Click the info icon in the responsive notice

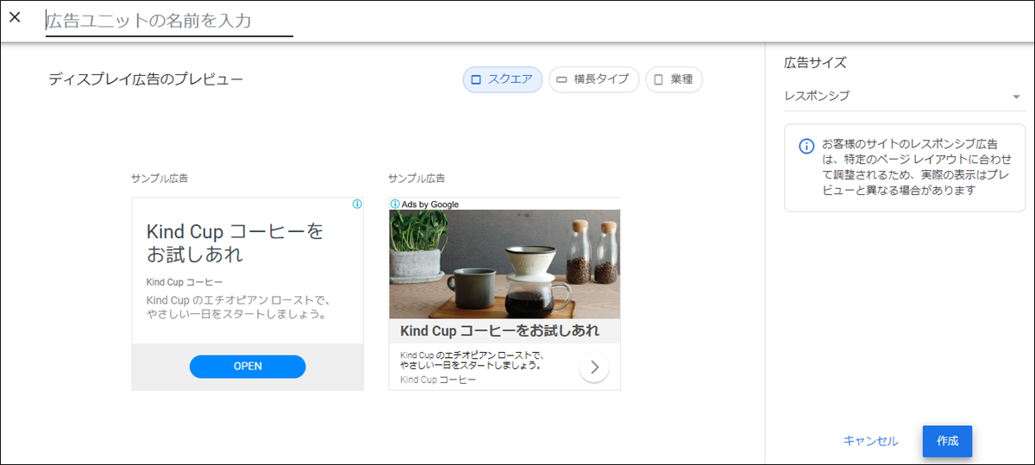tap(806, 146)
